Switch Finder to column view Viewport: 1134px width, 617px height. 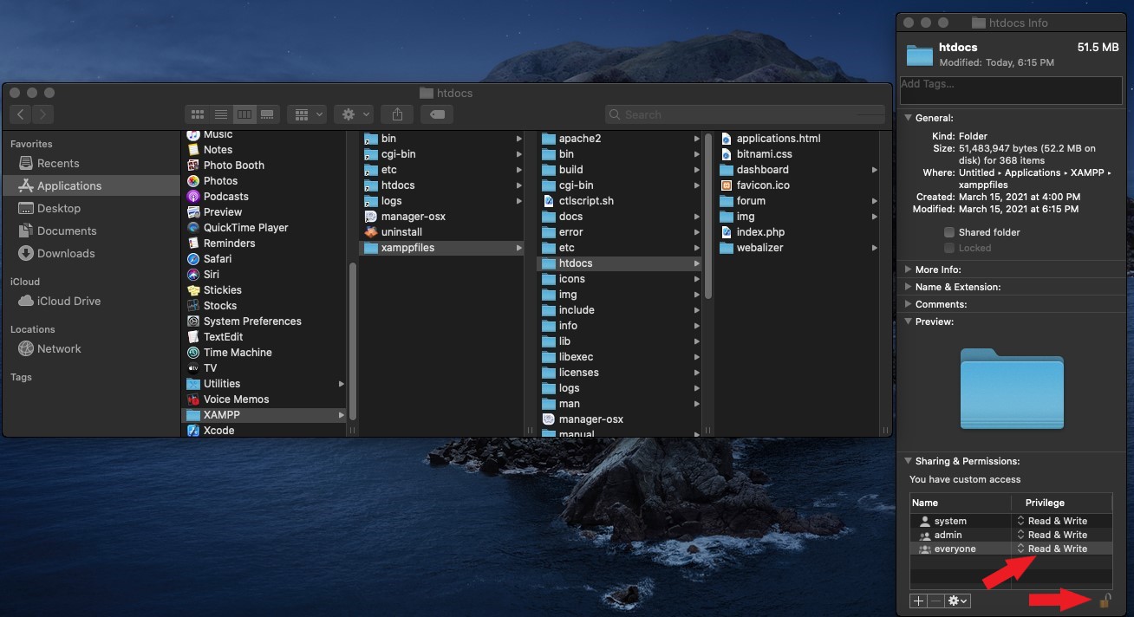(x=244, y=114)
